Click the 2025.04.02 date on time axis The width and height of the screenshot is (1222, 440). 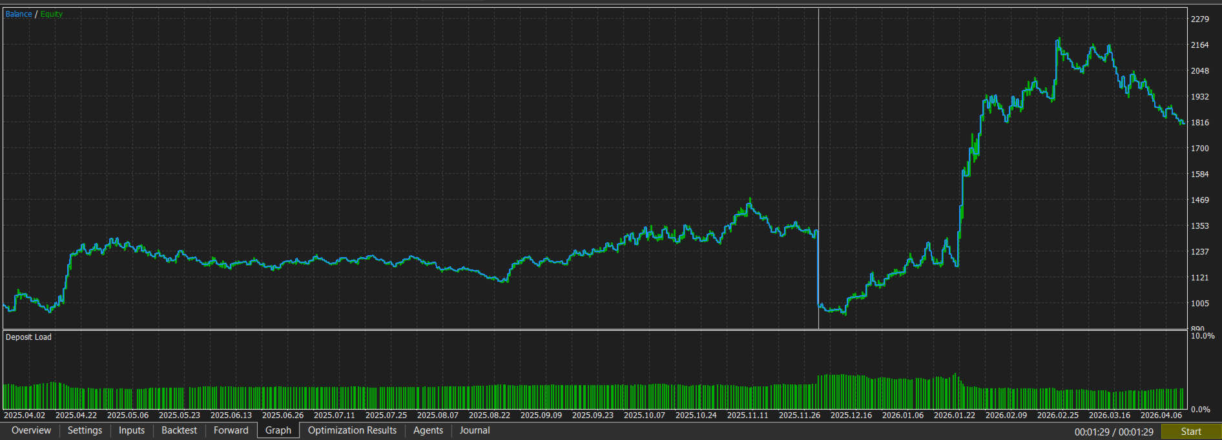(x=25, y=415)
